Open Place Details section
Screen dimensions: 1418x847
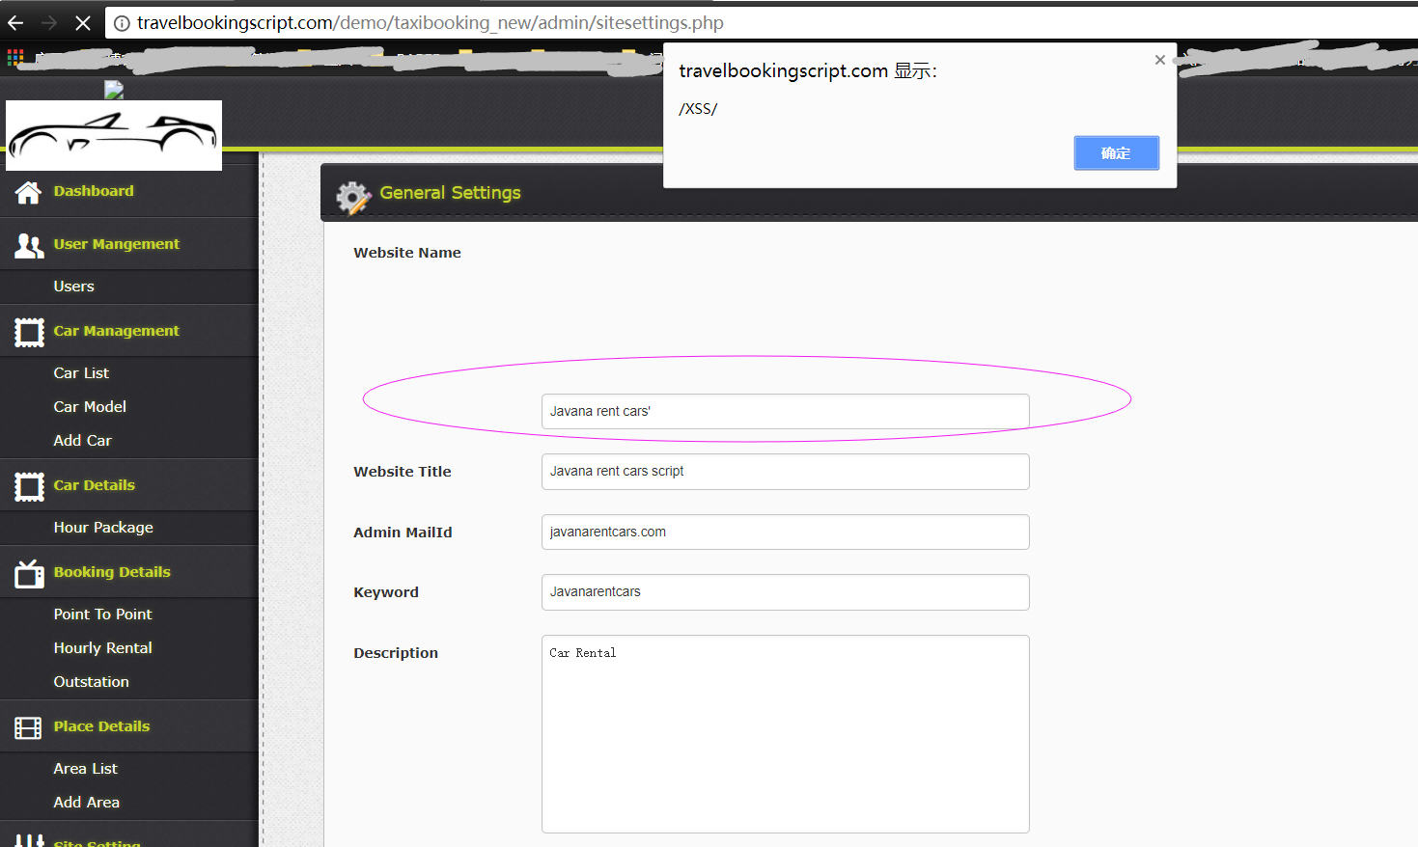(x=101, y=726)
